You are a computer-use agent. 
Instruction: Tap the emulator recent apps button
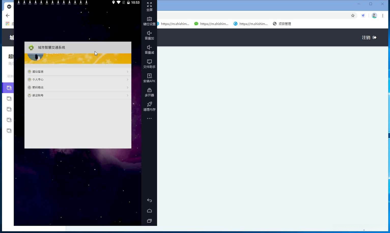[x=149, y=221]
